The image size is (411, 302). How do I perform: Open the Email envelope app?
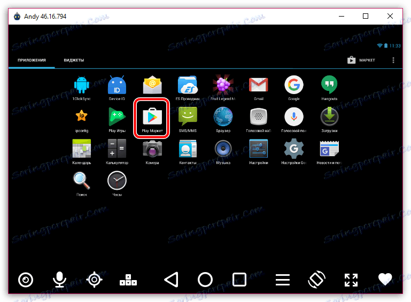click(x=152, y=85)
